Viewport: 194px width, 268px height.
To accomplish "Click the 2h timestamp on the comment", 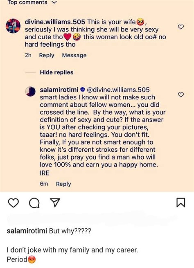I will (28, 55).
